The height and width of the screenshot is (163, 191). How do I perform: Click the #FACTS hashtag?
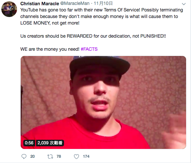click(89, 49)
